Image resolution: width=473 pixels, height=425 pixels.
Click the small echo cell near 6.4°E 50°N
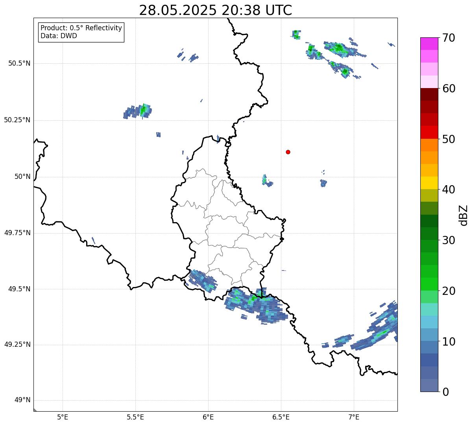pyautogui.click(x=267, y=181)
